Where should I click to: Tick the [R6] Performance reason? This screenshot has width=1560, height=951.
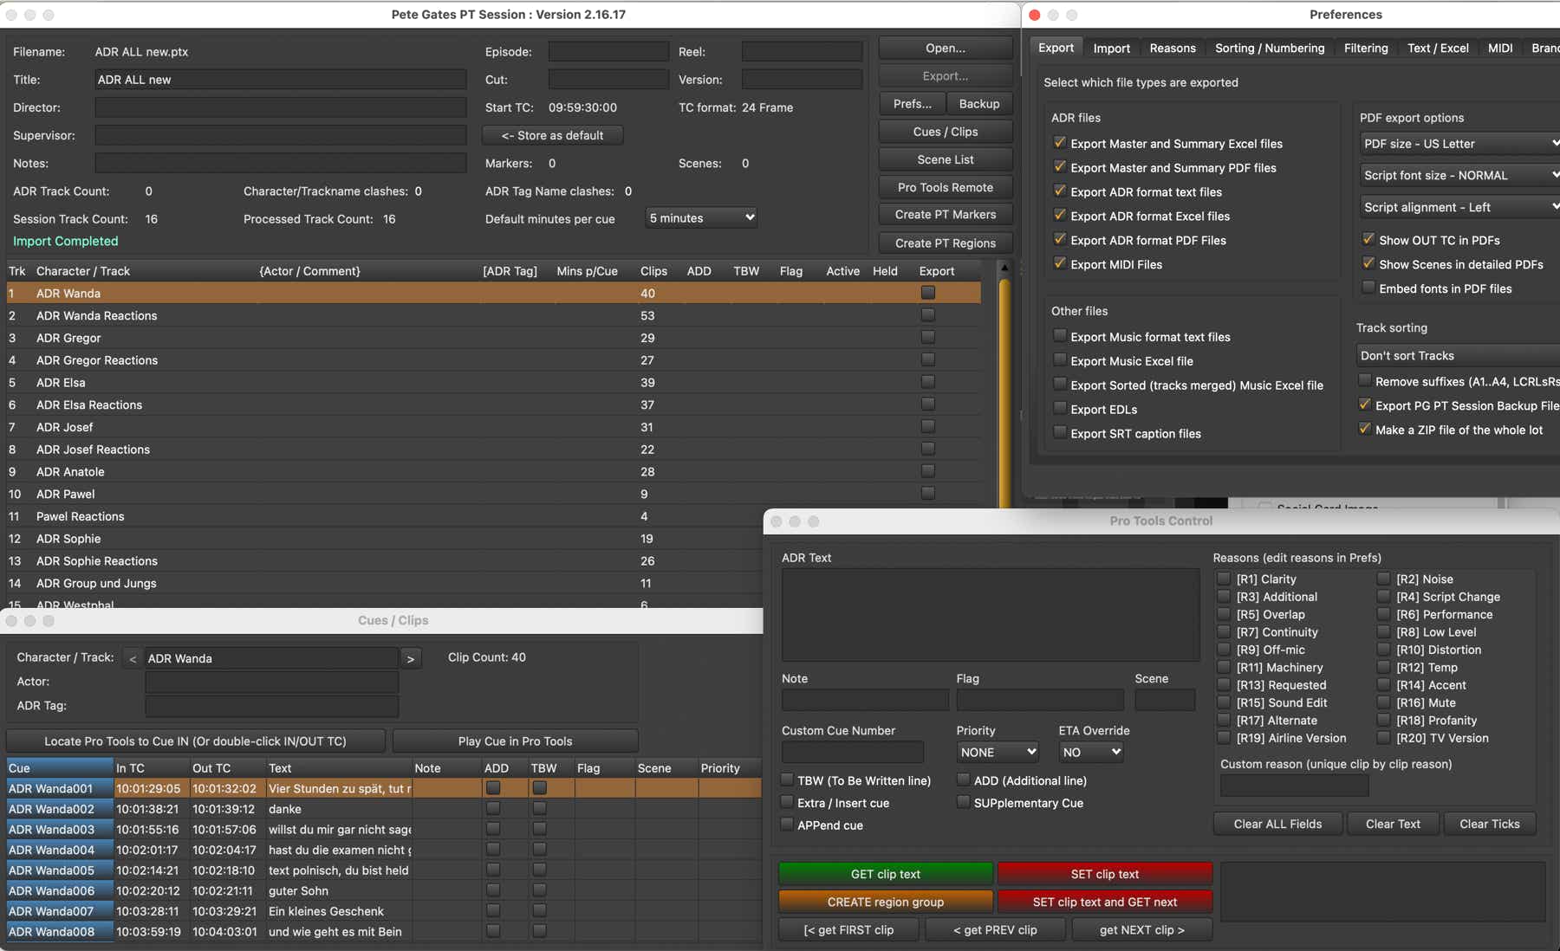tap(1384, 614)
